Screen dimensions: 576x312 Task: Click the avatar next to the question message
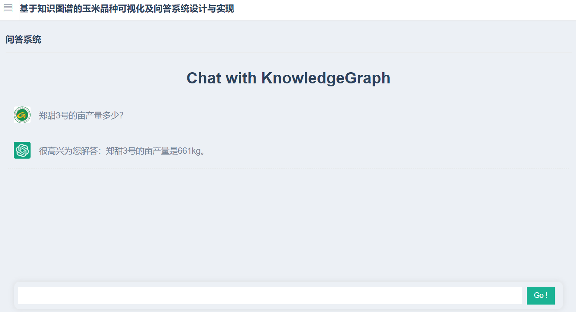22,115
